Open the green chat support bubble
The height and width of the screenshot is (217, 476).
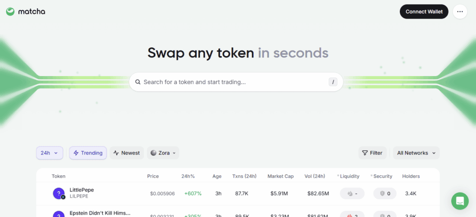[460, 201]
